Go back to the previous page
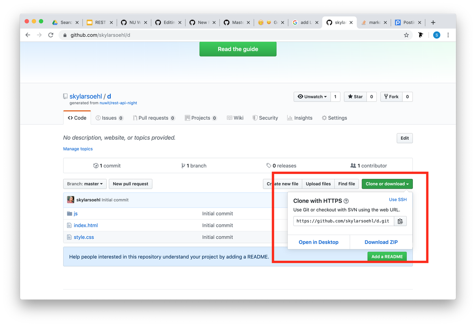Image resolution: width=476 pixels, height=326 pixels. tap(28, 35)
